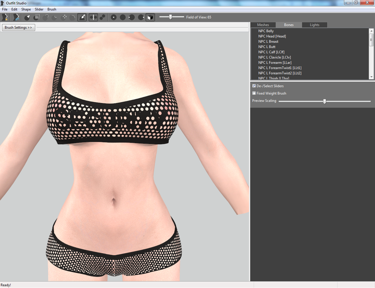Enable Fixed Weight Brush checkbox

coord(254,93)
